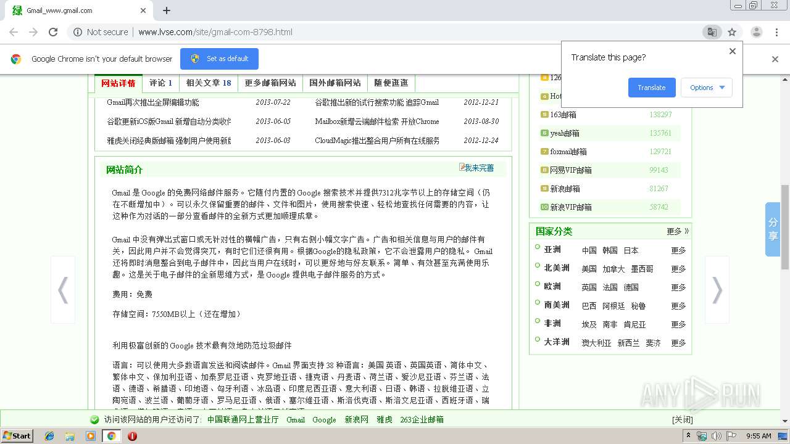Open the red security icon in taskbar
This screenshot has height=444, width=790.
(x=132, y=436)
